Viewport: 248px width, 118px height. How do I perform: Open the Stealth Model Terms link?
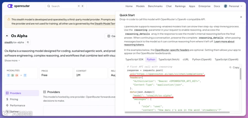point(105,24)
